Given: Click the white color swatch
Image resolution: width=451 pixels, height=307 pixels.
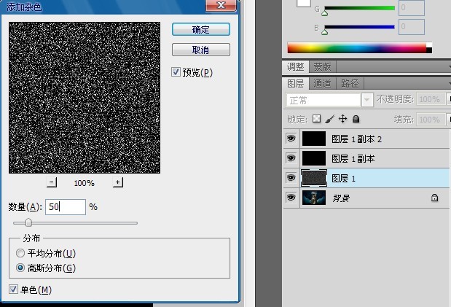Looking at the screenshot, I should click(304, 3).
